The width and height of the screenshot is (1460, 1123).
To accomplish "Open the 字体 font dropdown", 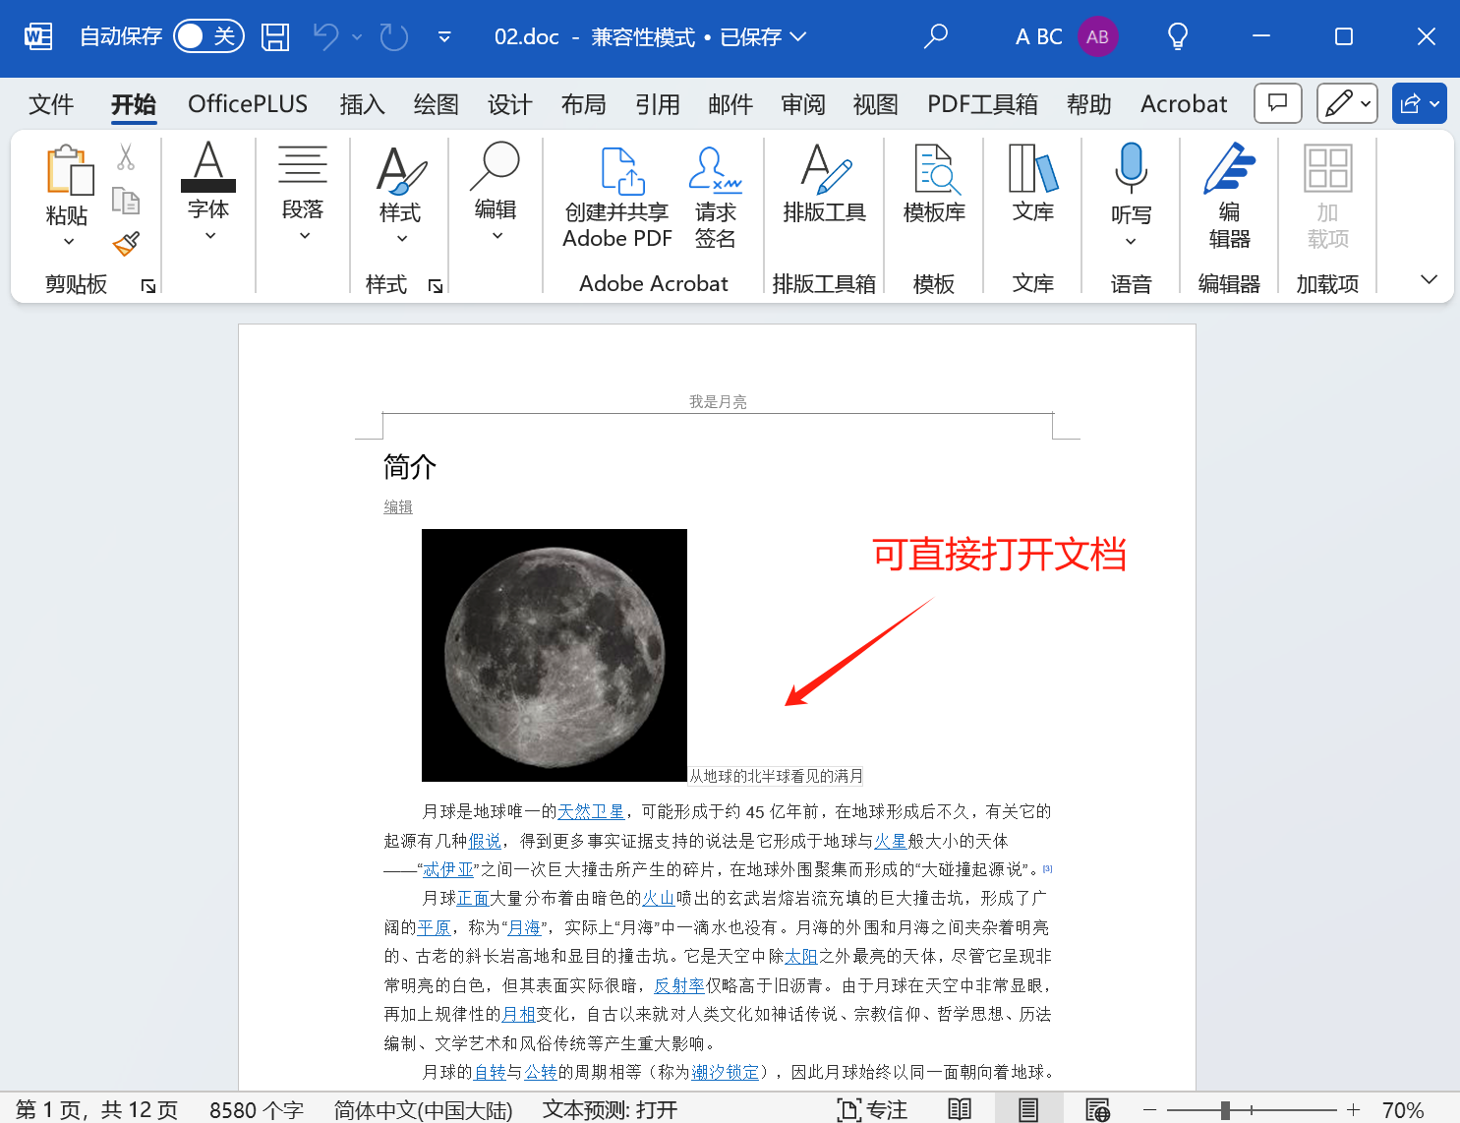I will (208, 233).
